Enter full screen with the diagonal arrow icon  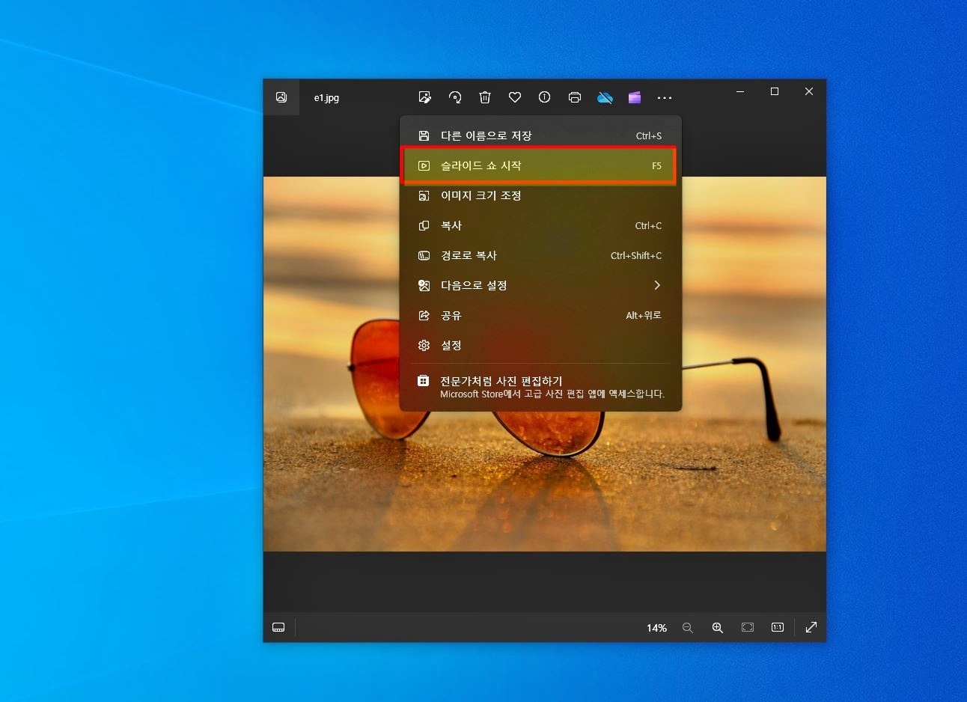tap(811, 627)
